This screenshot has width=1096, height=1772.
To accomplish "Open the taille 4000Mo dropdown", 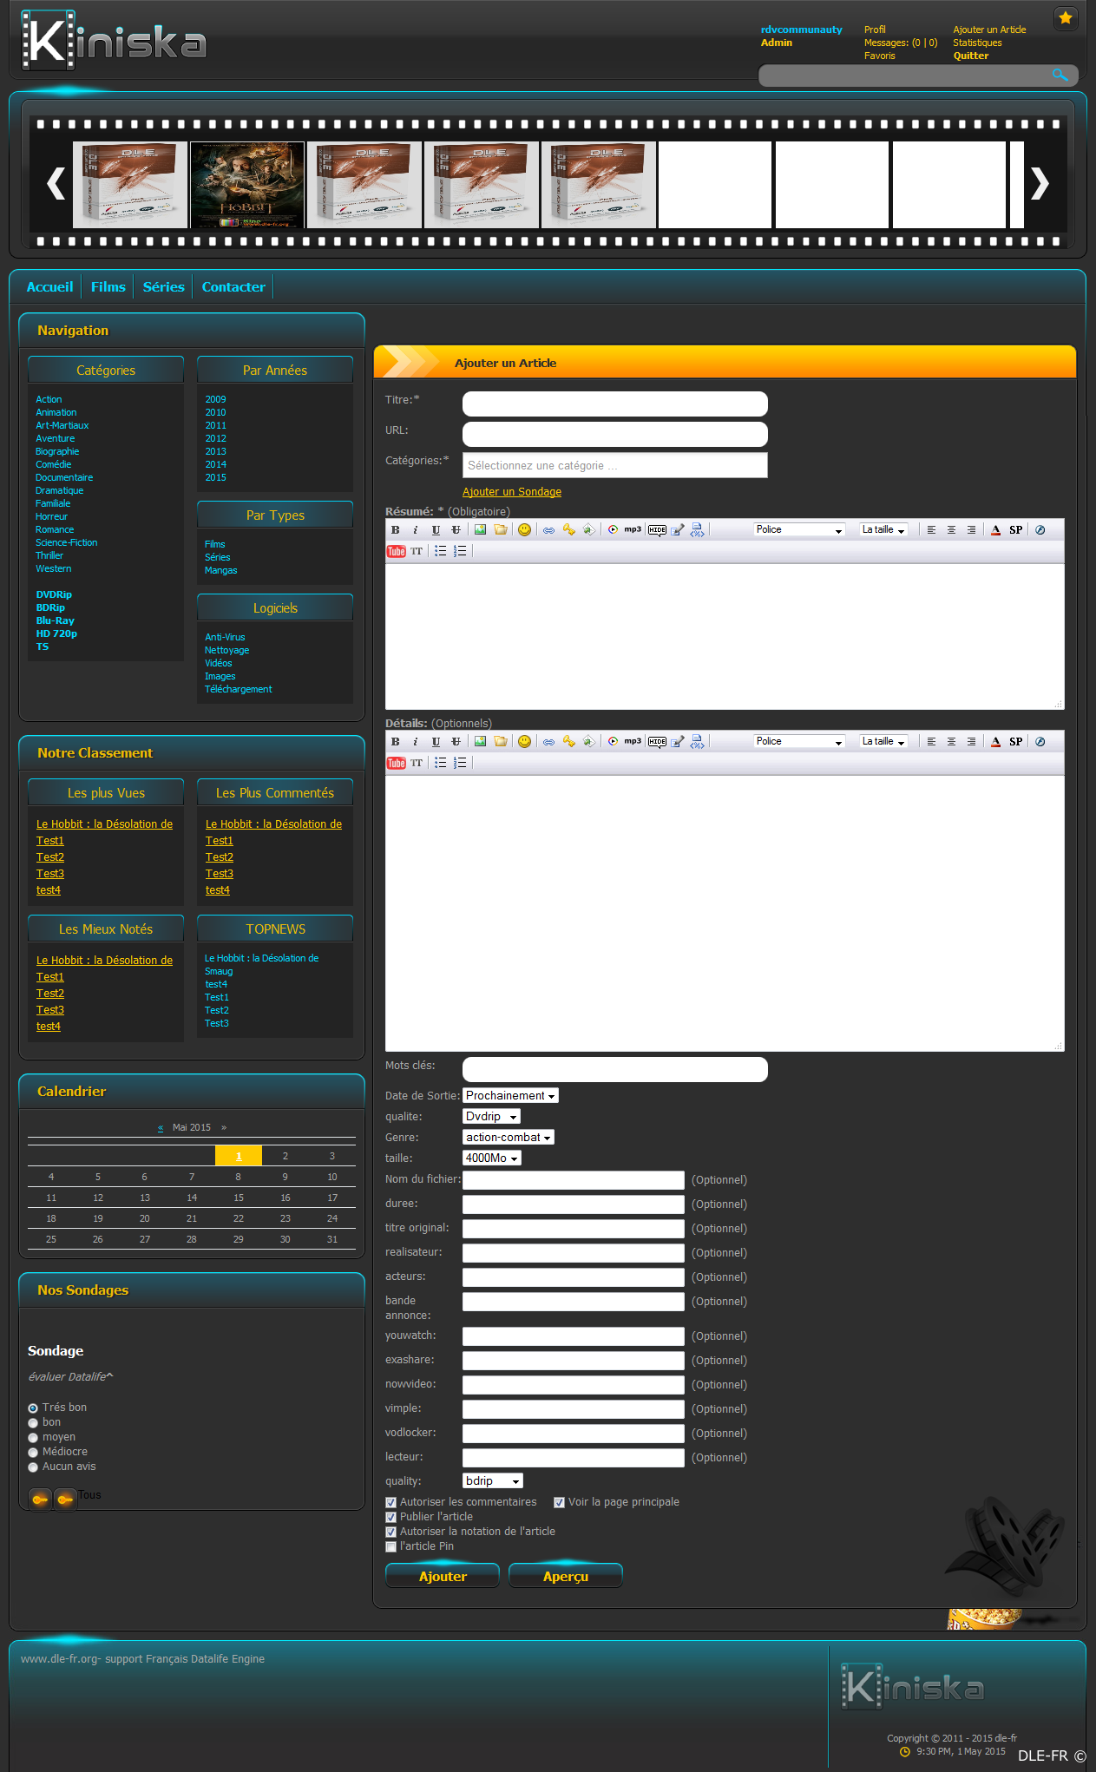I will point(491,1158).
